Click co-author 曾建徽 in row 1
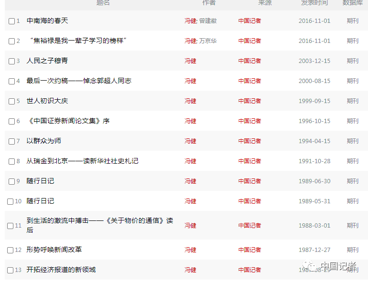This screenshot has height=282, width=368. point(208,21)
